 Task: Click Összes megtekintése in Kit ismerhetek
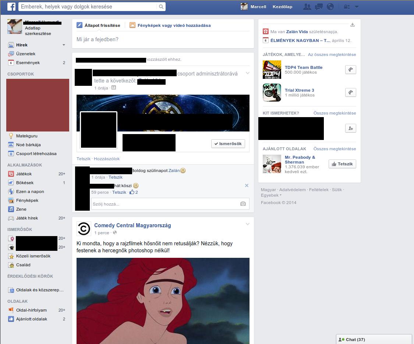335,113
